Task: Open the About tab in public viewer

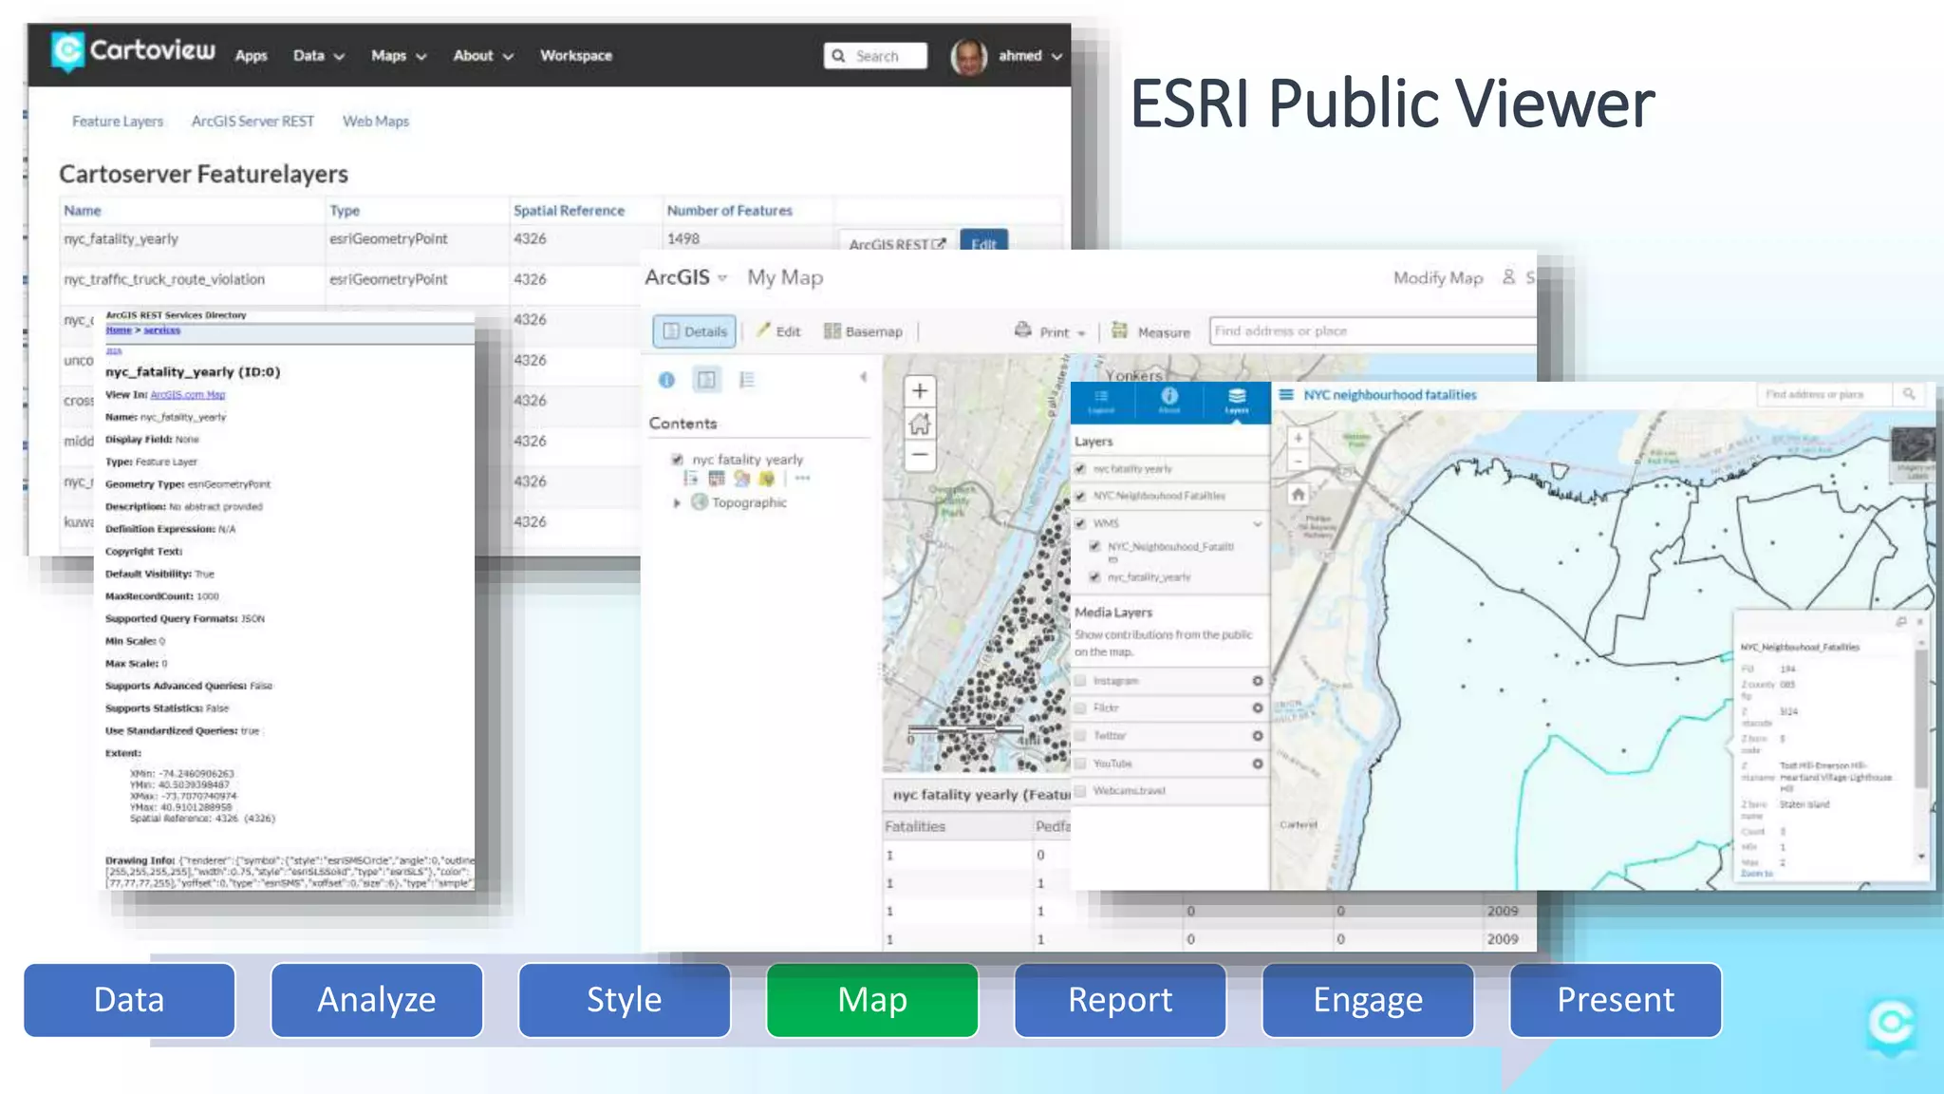Action: tap(1169, 401)
